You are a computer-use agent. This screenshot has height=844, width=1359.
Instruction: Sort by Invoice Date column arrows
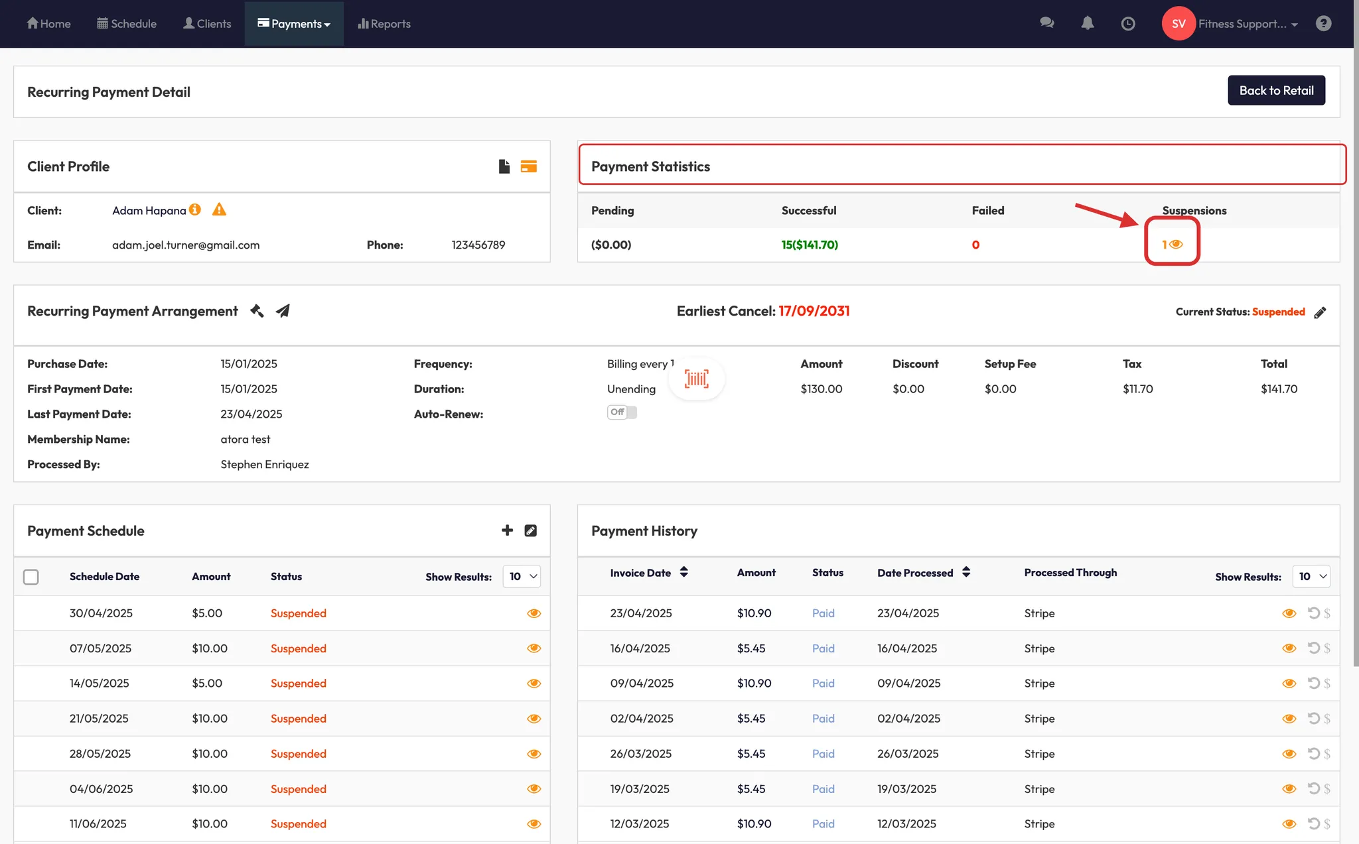[x=683, y=572]
